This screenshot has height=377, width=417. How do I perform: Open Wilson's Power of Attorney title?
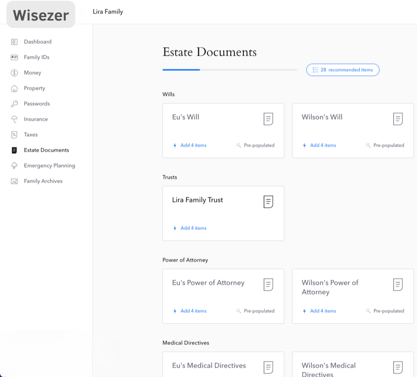(330, 287)
